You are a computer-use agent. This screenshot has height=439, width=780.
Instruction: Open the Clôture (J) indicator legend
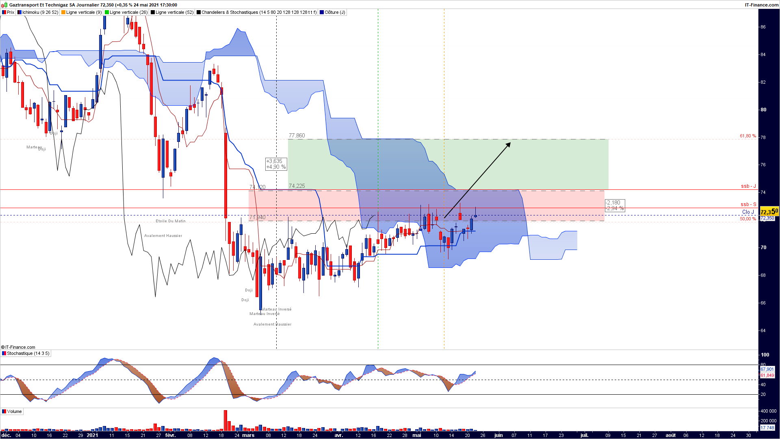(x=333, y=12)
